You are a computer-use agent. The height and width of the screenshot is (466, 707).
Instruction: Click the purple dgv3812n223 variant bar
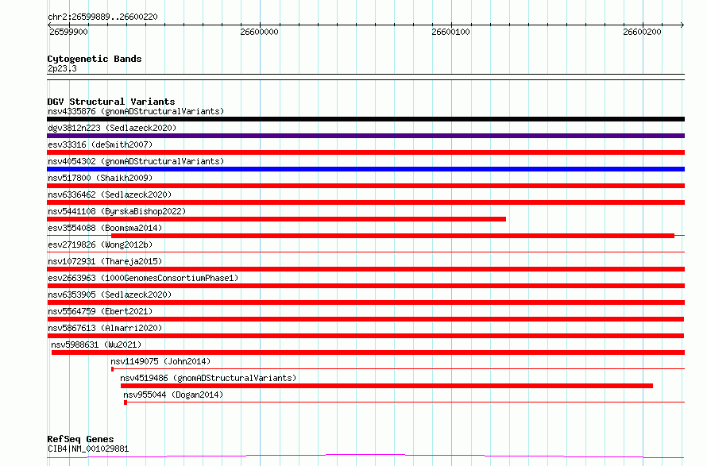pos(365,136)
